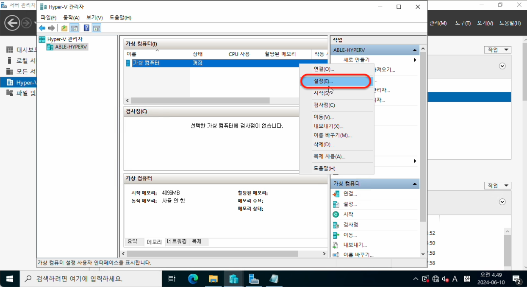527x287 pixels.
Task: Choose 복제 사용(A)... from the context menu
Action: (x=336, y=156)
